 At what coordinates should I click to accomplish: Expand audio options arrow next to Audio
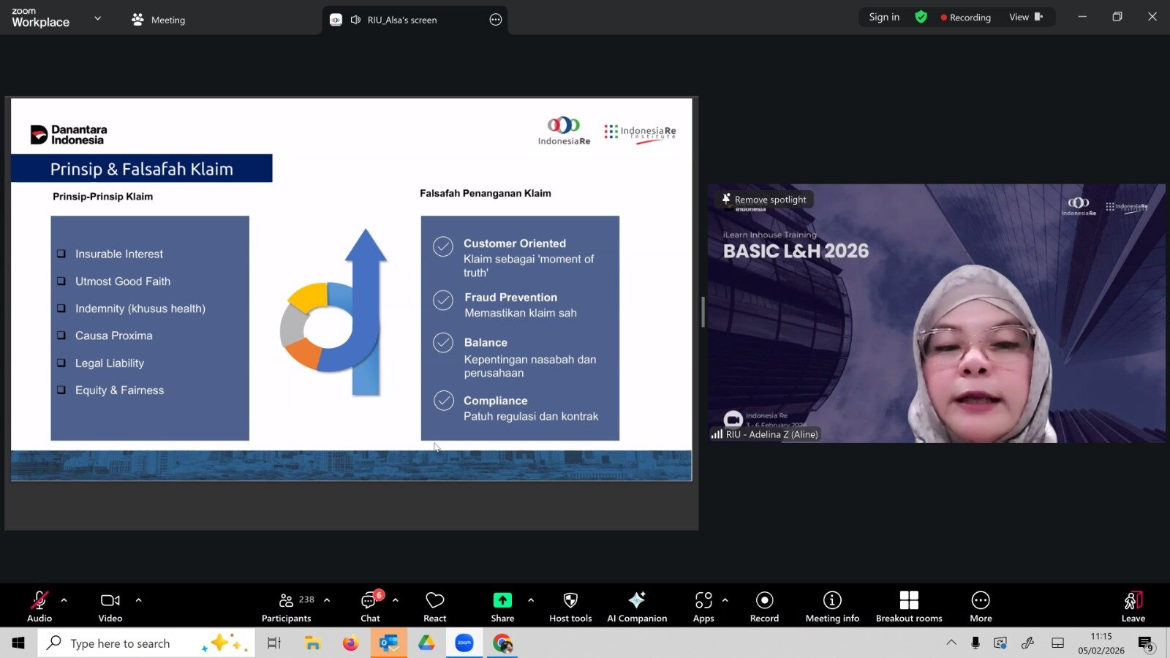tap(64, 600)
